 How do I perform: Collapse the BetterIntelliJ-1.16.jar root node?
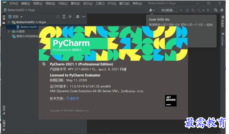9,22
